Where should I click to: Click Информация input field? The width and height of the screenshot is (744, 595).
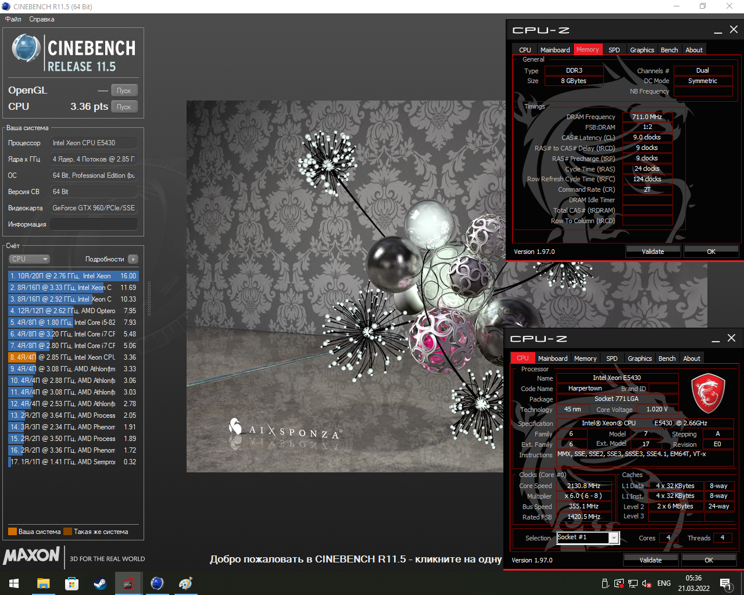tap(94, 224)
